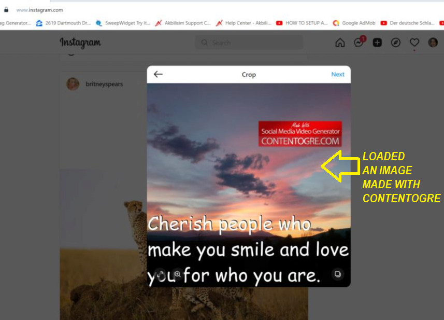Select the multiple media stack icon
Viewport: 444px width, 320px height.
[337, 274]
